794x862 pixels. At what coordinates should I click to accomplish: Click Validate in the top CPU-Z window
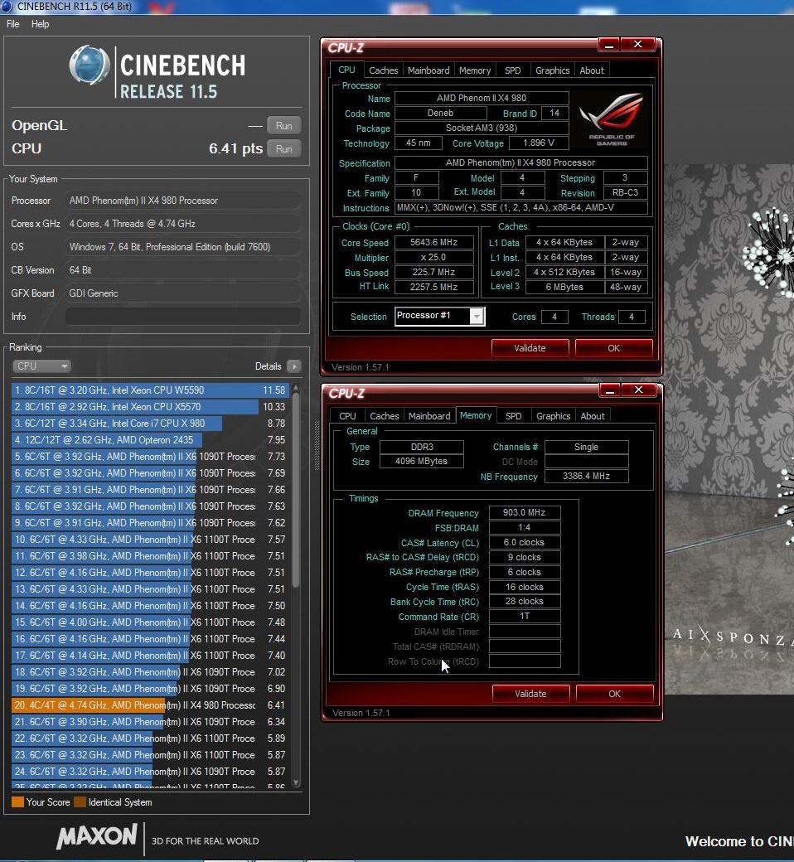pyautogui.click(x=530, y=348)
